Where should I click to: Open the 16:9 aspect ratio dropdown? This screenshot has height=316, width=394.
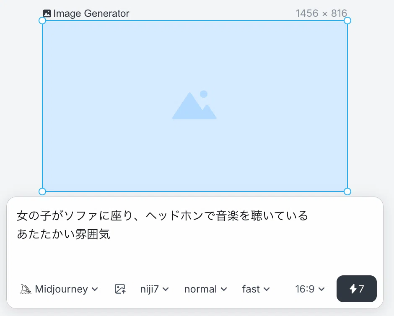(310, 289)
